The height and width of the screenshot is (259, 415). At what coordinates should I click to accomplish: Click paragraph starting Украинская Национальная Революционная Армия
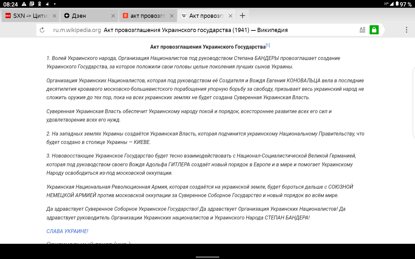tap(200, 191)
